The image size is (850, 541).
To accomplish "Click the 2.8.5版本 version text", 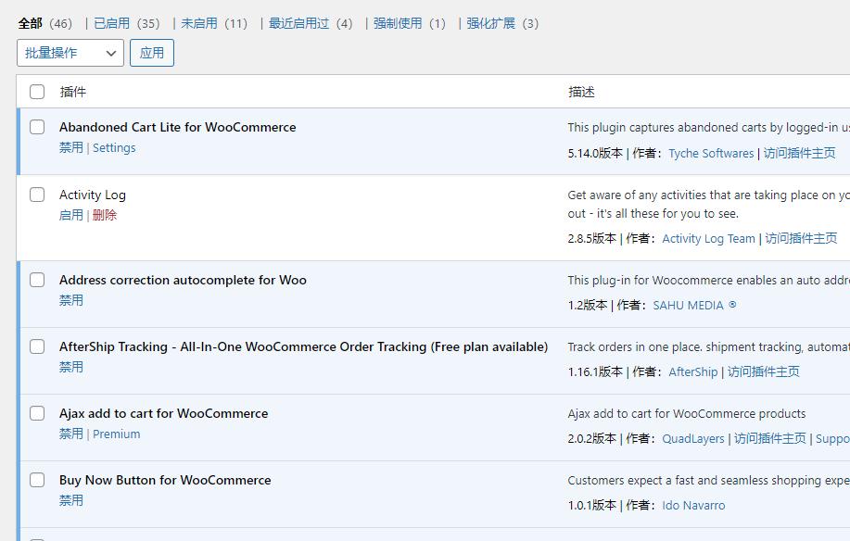I will click(x=592, y=238).
